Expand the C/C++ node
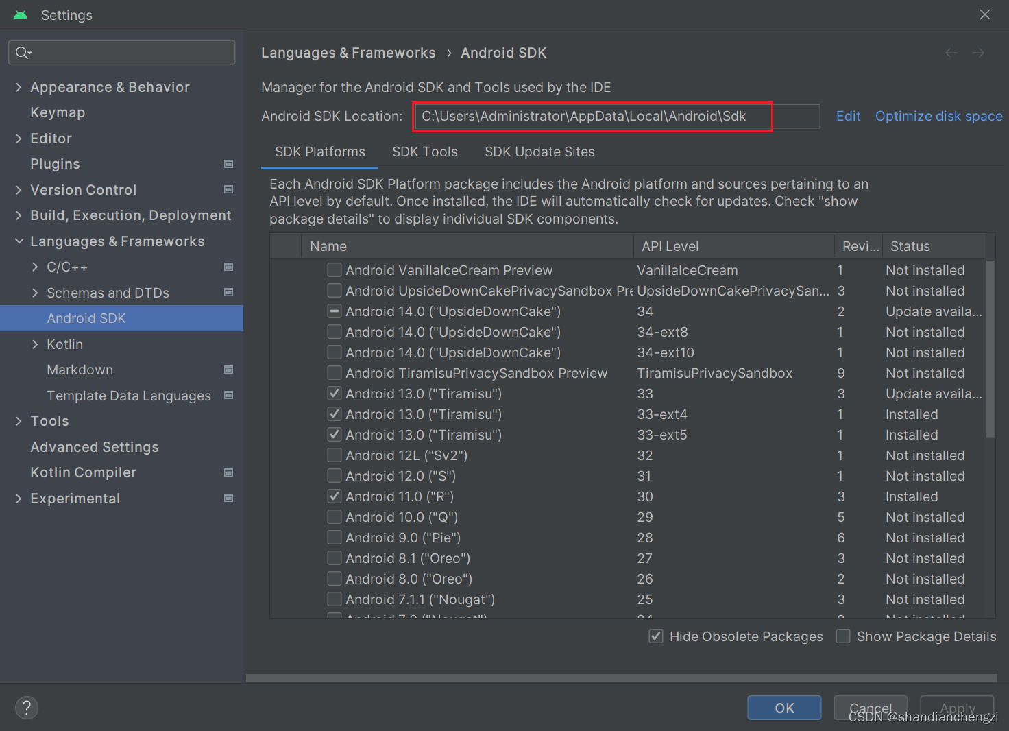This screenshot has height=731, width=1009. [35, 267]
